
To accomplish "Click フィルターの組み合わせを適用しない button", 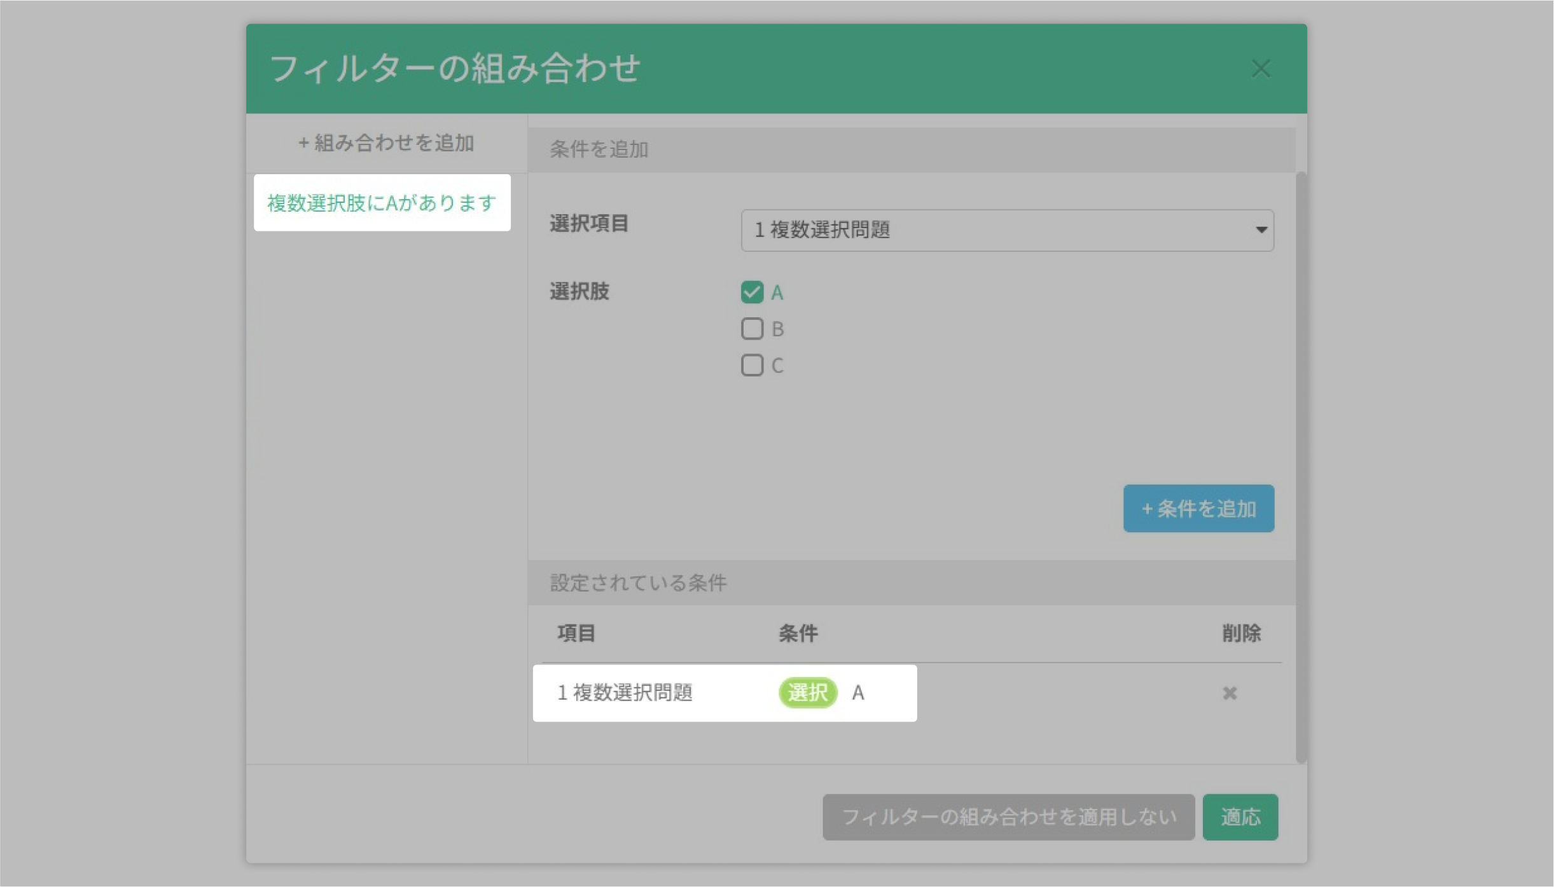I will tap(1008, 817).
